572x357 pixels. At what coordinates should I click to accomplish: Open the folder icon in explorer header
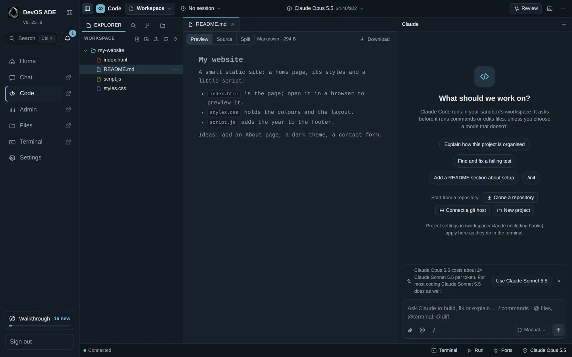click(162, 25)
